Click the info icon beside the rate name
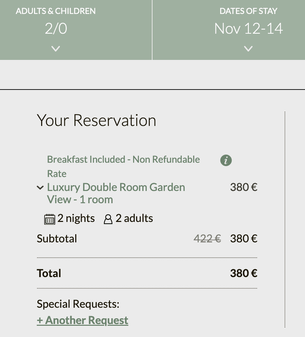The height and width of the screenshot is (337, 305). point(226,160)
